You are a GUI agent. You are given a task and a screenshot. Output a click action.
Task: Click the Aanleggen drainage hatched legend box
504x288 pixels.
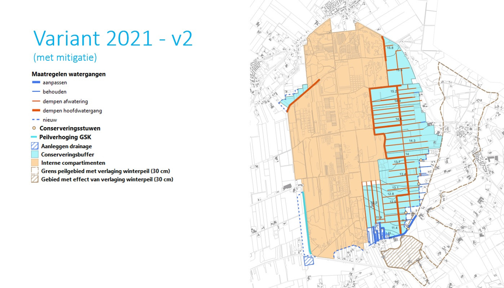click(x=35, y=146)
